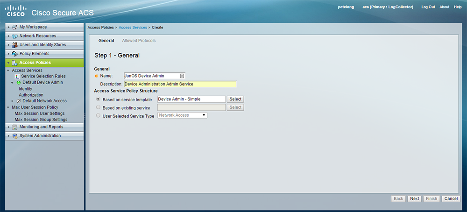Screen dimensions: 467x212
Task: Select Based on service template option
Action: (x=98, y=99)
